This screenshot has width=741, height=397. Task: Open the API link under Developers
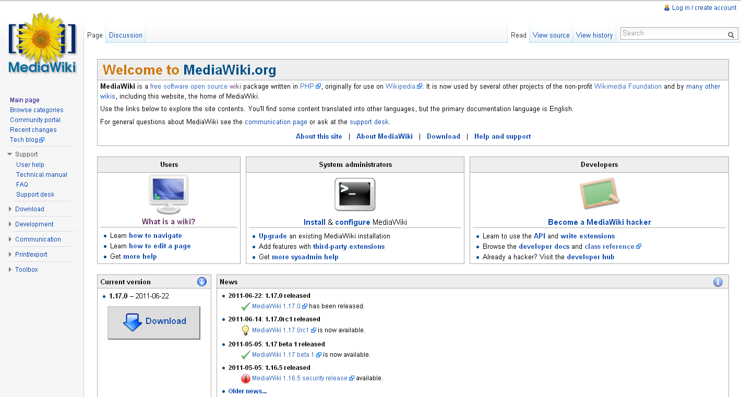click(540, 236)
